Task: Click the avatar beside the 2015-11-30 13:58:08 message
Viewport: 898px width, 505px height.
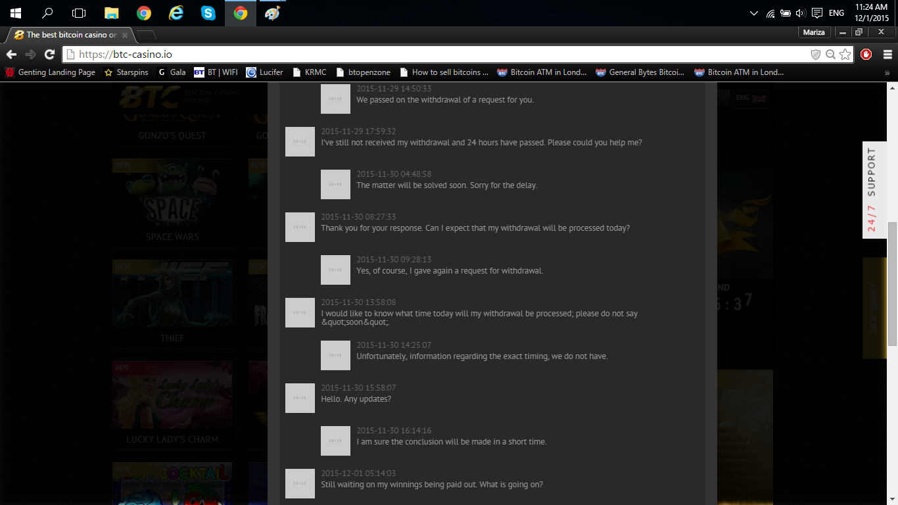Action: (x=300, y=312)
